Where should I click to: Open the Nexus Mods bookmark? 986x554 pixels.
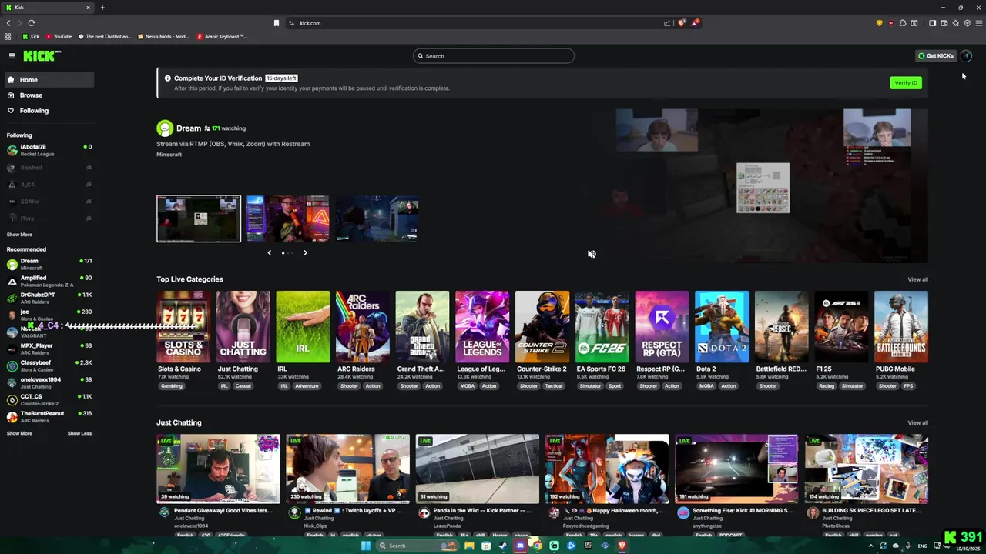click(162, 36)
